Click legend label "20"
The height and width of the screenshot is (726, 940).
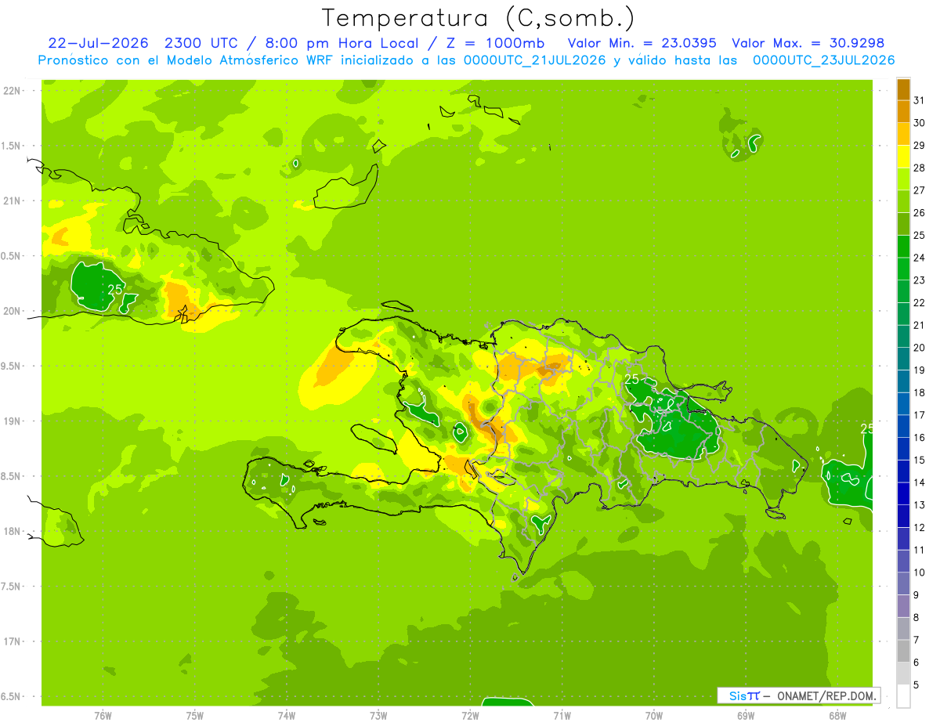pos(919,348)
